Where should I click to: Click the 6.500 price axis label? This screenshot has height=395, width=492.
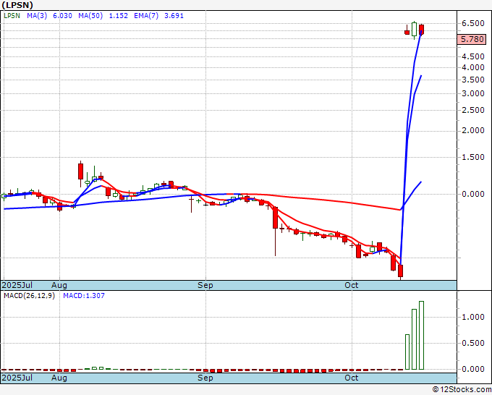coord(473,23)
